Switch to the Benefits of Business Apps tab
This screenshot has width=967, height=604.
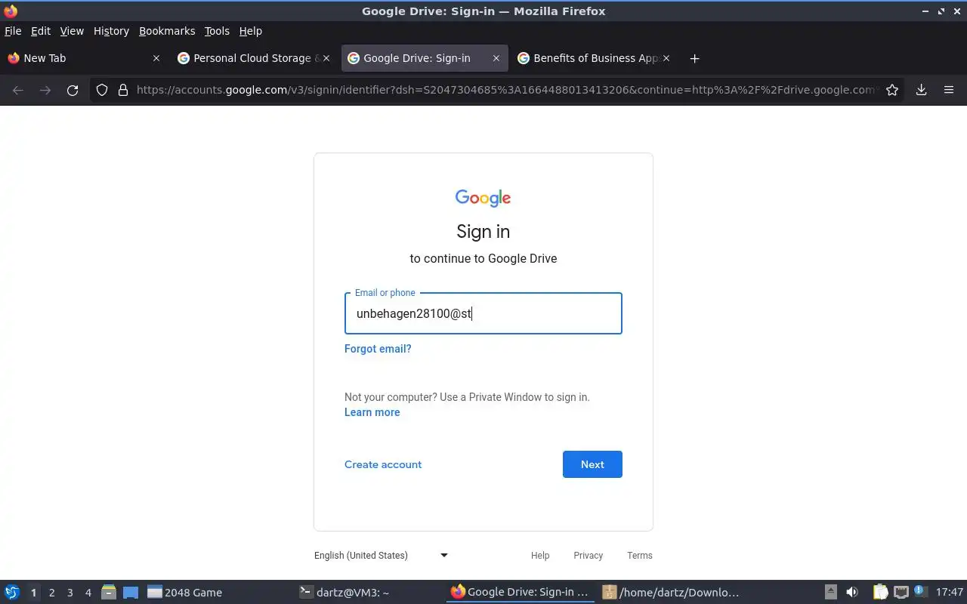pos(595,58)
